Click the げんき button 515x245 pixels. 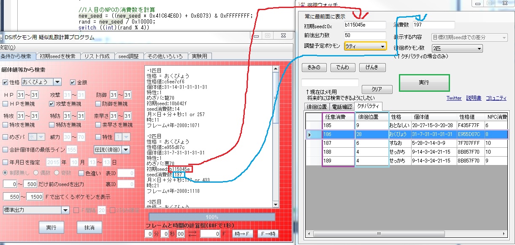(x=371, y=67)
